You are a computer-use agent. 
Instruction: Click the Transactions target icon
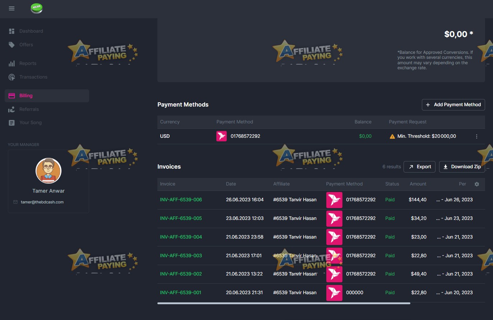(x=11, y=77)
